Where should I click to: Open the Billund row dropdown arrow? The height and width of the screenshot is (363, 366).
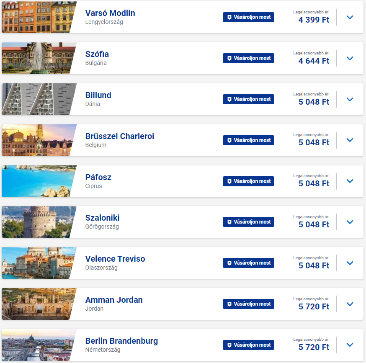350,100
